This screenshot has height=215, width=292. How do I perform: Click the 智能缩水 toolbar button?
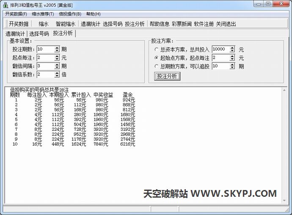coord(66,24)
